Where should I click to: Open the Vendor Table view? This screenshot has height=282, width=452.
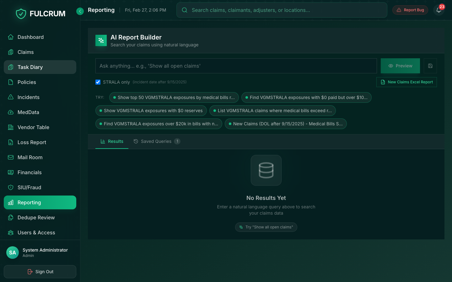(x=33, y=127)
